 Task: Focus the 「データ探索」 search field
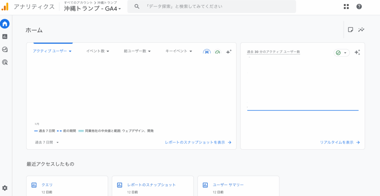212,7
